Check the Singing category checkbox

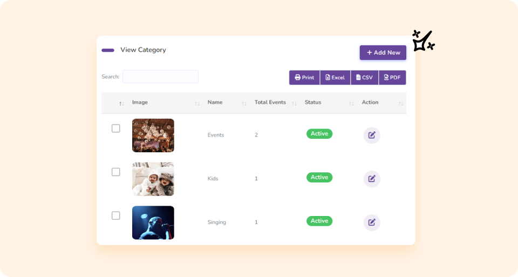click(116, 216)
